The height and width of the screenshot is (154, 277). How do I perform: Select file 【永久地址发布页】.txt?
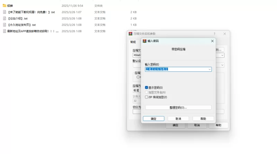click(21, 25)
